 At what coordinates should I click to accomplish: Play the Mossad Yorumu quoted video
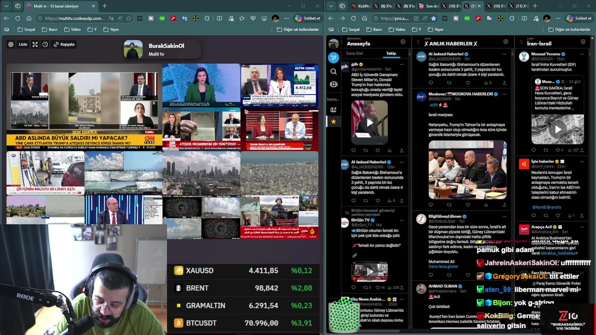point(557,129)
